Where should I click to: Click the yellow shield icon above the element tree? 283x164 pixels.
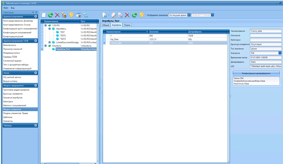click(x=71, y=15)
